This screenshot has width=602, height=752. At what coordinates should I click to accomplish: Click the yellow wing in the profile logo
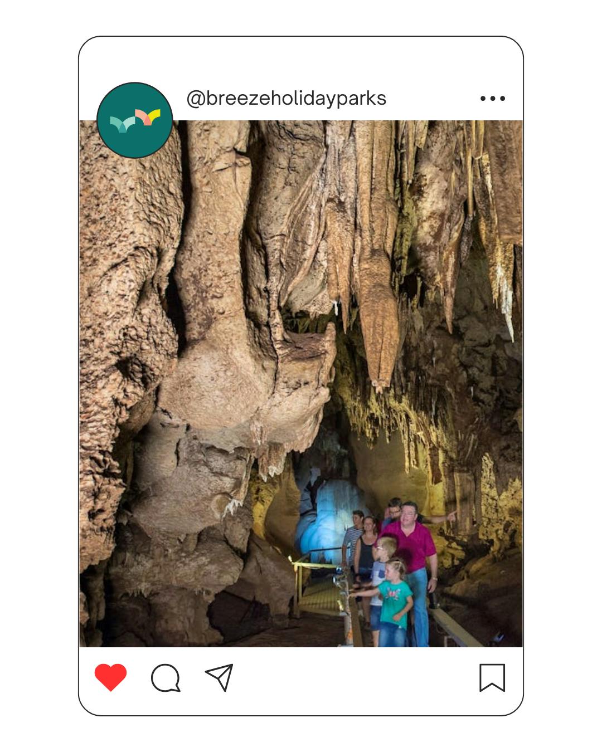point(154,116)
